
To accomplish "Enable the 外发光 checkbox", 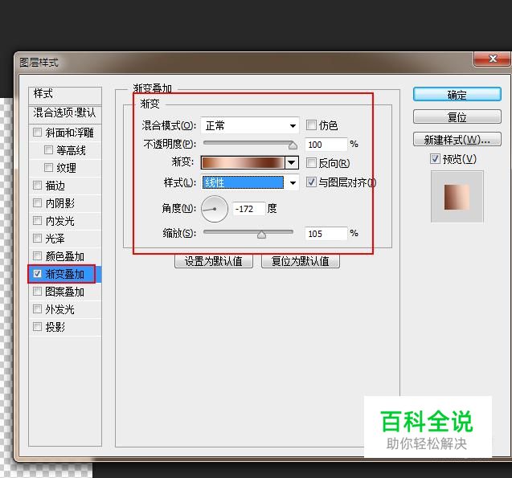I will coord(37,308).
